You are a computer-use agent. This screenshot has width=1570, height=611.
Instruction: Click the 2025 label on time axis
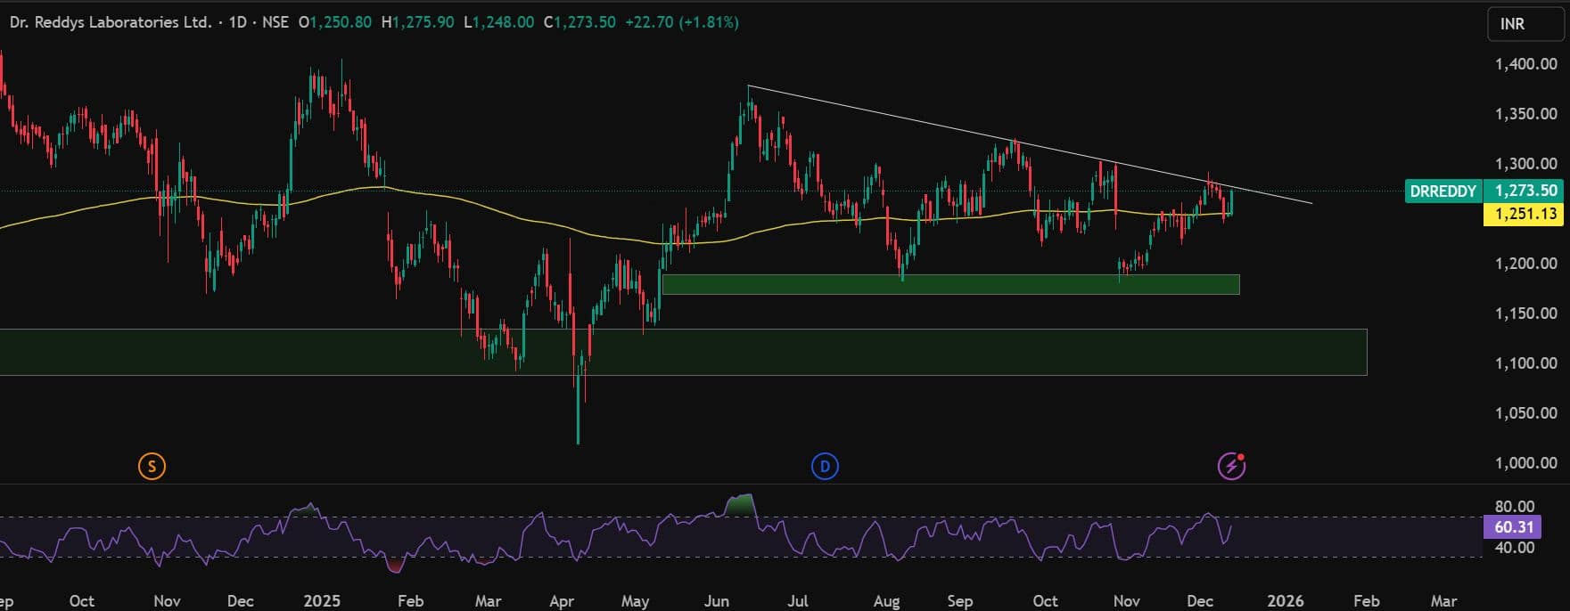(x=321, y=601)
